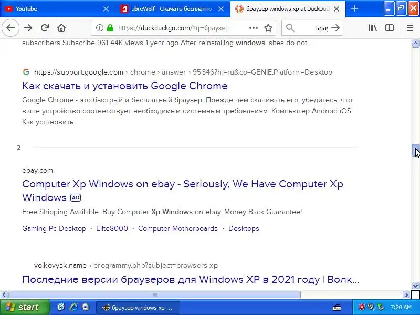The width and height of the screenshot is (420, 315).
Task: Launch media player from quick launch
Action: click(x=86, y=307)
